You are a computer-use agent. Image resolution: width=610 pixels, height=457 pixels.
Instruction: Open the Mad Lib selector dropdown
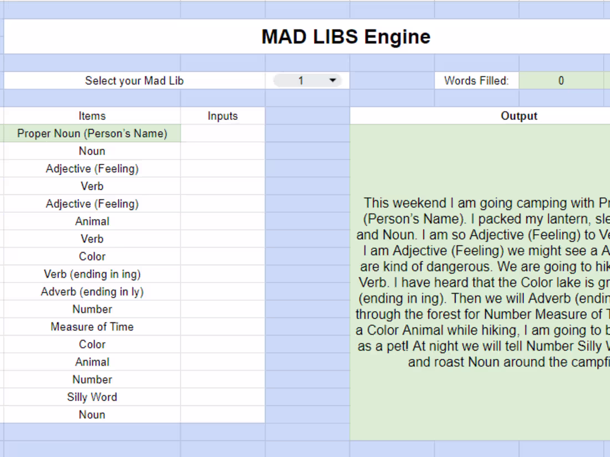[308, 80]
